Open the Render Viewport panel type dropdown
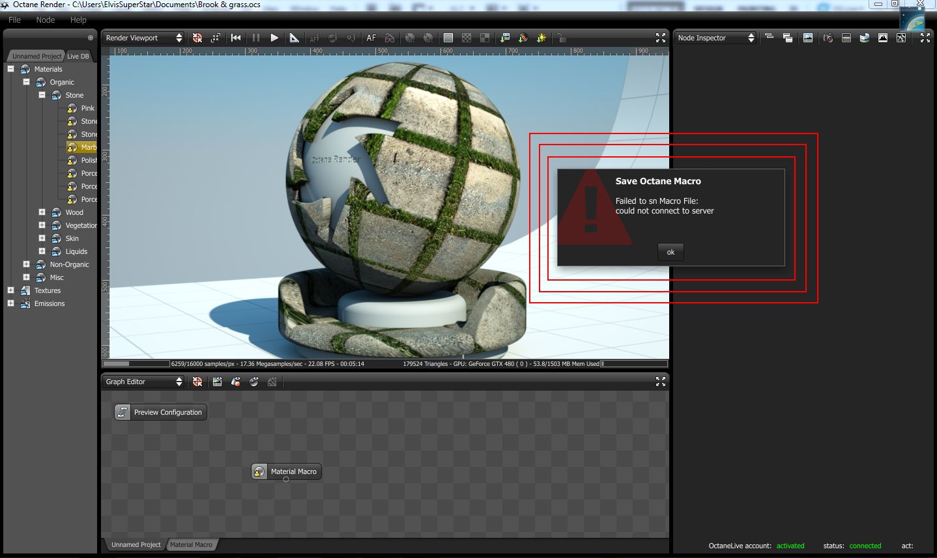Image resolution: width=937 pixels, height=558 pixels. coord(144,38)
